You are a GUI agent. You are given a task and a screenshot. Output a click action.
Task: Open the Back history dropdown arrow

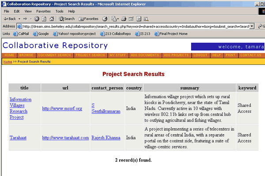(x=19, y=19)
